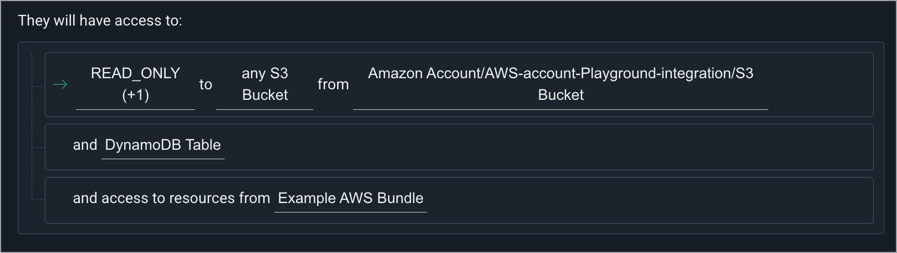The width and height of the screenshot is (897, 253).
Task: Click the "from" connector word
Action: (x=333, y=85)
